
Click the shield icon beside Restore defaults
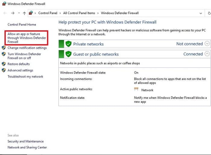click(x=4, y=64)
